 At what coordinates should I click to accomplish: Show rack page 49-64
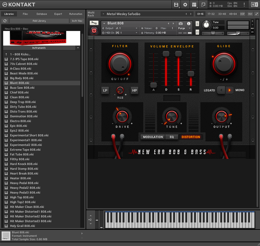[x=233, y=14]
